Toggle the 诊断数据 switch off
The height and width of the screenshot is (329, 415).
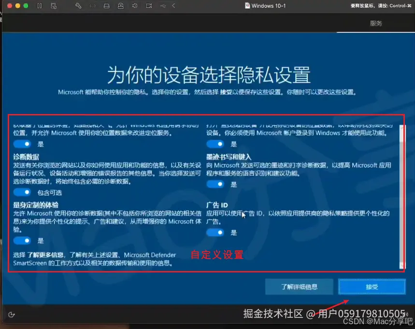pyautogui.click(x=22, y=192)
